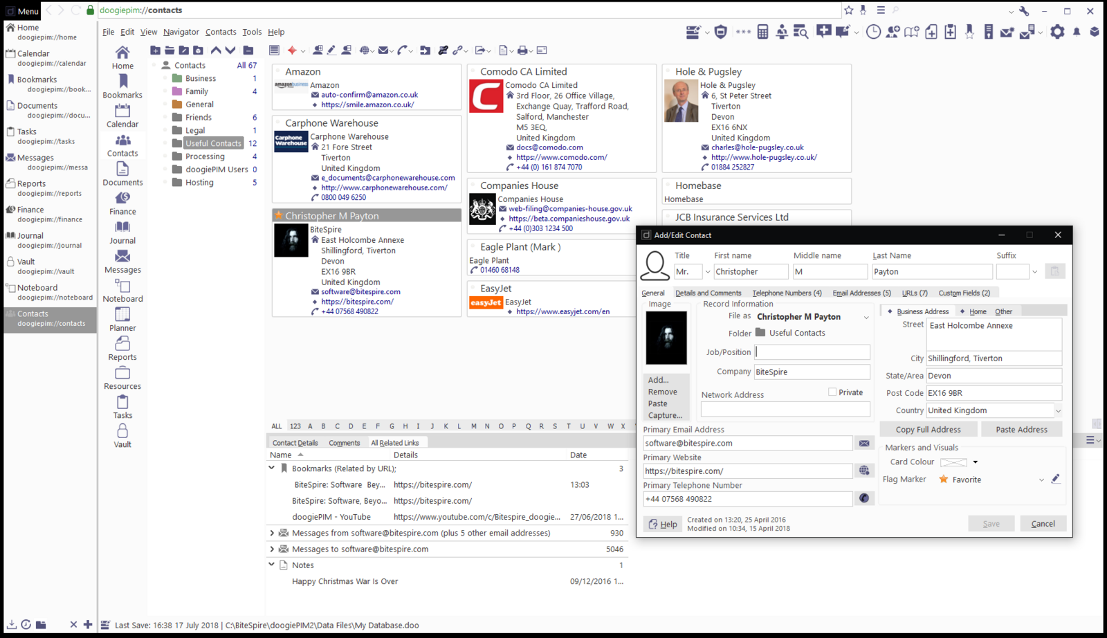Click the Capture... image button
Image resolution: width=1107 pixels, height=638 pixels.
pos(665,415)
